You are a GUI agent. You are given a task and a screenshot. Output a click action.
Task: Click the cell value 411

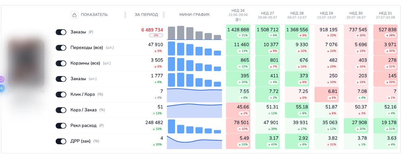click(x=275, y=76)
